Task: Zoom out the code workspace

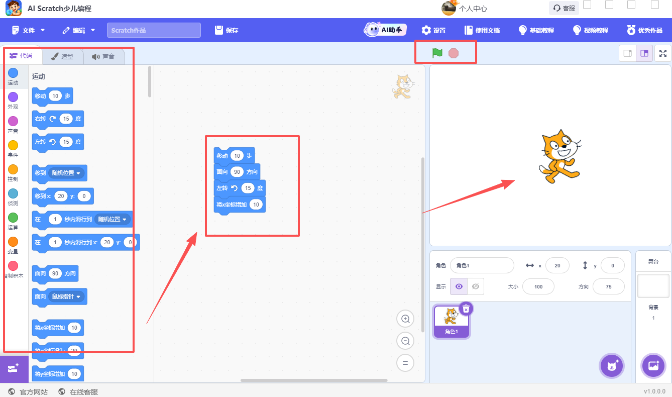Action: pyautogui.click(x=405, y=341)
